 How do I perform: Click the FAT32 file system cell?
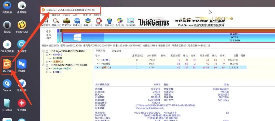pyautogui.click(x=152, y=60)
